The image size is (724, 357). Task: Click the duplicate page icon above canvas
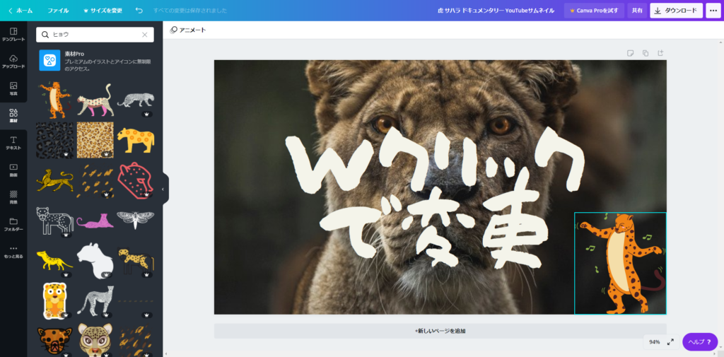(x=645, y=53)
